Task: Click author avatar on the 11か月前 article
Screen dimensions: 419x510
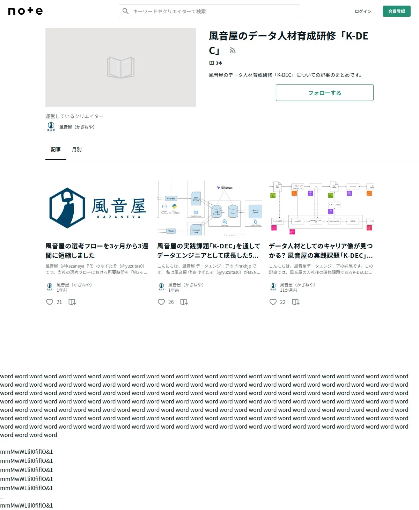Action: [x=273, y=287]
